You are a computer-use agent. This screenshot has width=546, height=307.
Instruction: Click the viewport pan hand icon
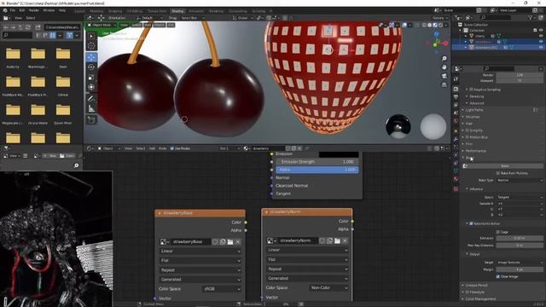(444, 67)
